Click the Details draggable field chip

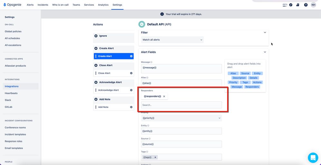(x=253, y=78)
